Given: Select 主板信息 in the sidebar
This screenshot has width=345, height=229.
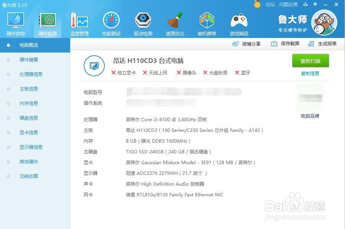Looking at the screenshot, I should pyautogui.click(x=35, y=89).
